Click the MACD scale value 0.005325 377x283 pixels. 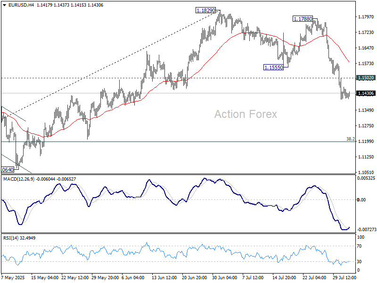[x=366, y=178]
